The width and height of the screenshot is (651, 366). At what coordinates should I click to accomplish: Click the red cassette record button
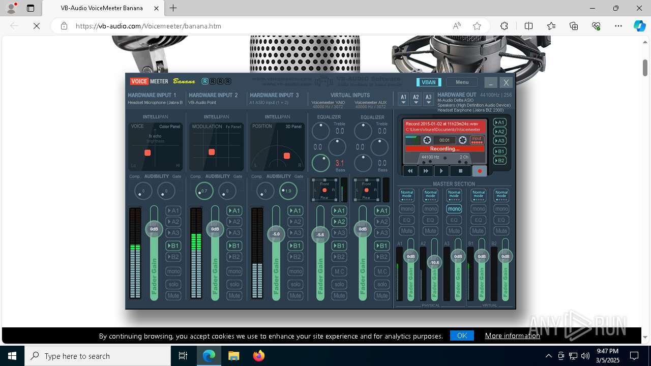pyautogui.click(x=479, y=171)
